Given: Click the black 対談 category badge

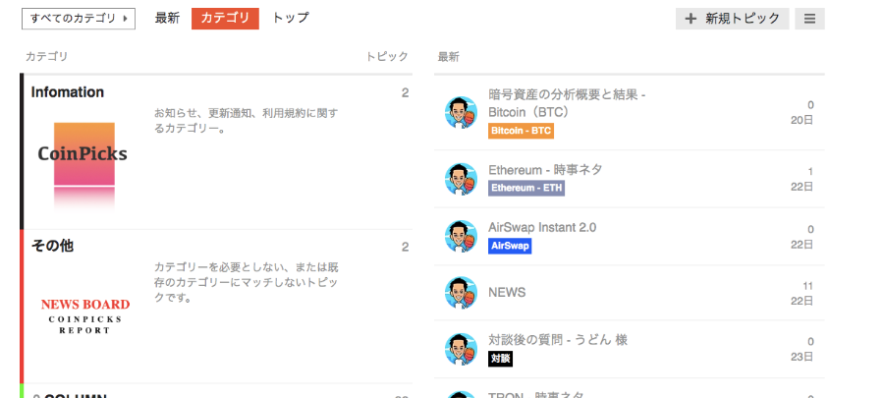Looking at the screenshot, I should (x=501, y=359).
